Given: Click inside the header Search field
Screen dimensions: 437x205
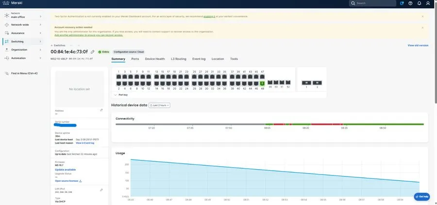Looking at the screenshot, I should point(372,3).
